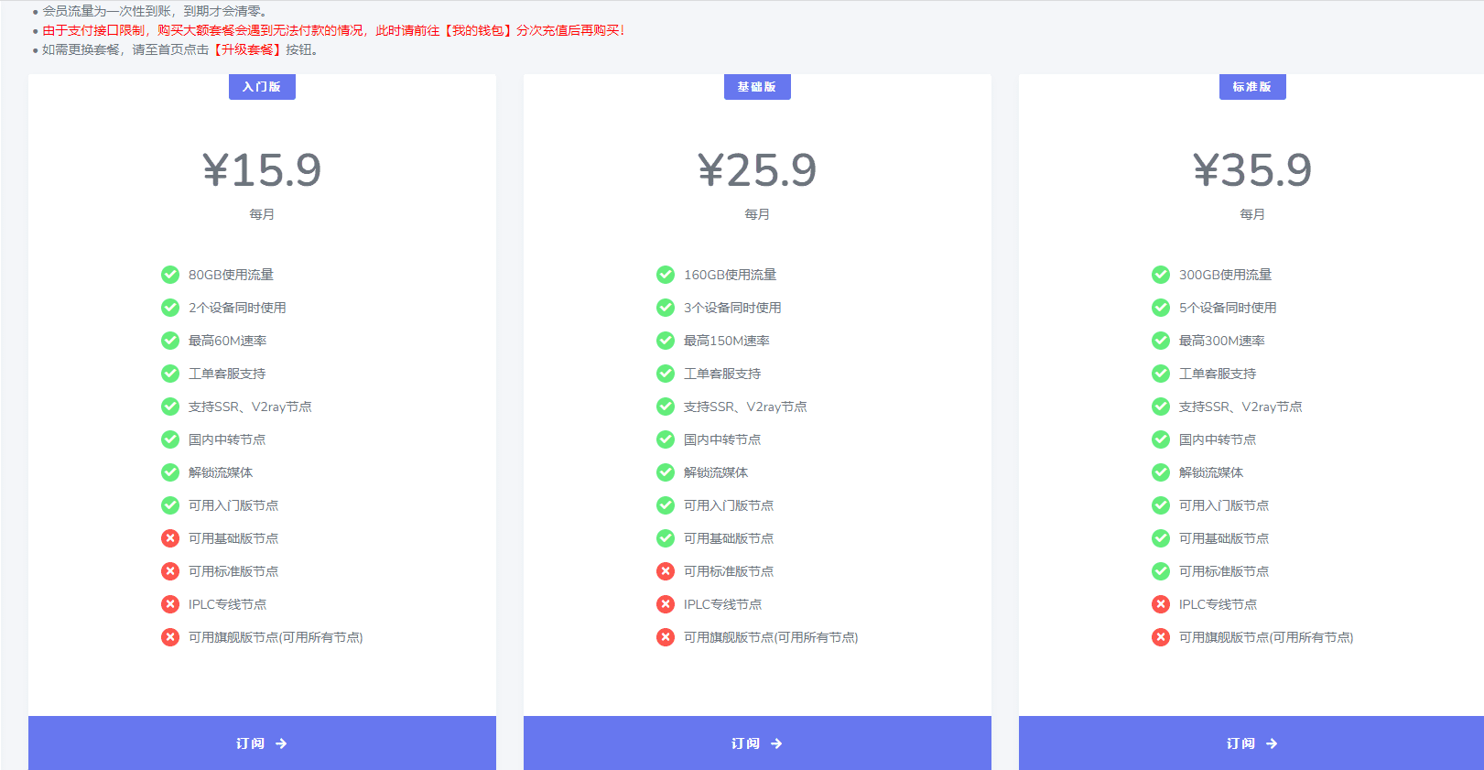
Task: Select the 标准版 plan badge
Action: tap(1252, 87)
